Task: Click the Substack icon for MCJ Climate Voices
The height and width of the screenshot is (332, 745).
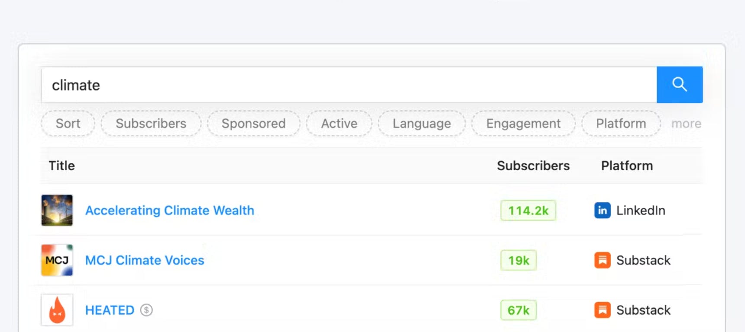Action: (x=602, y=260)
